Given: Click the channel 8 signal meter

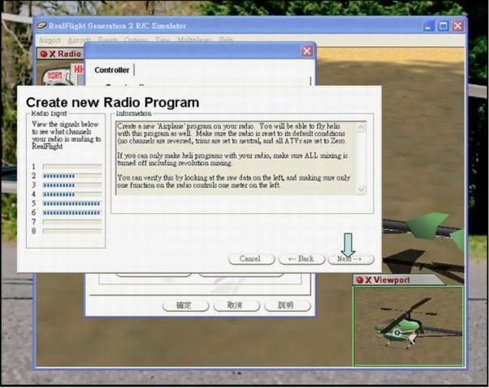Looking at the screenshot, I should [x=72, y=231].
